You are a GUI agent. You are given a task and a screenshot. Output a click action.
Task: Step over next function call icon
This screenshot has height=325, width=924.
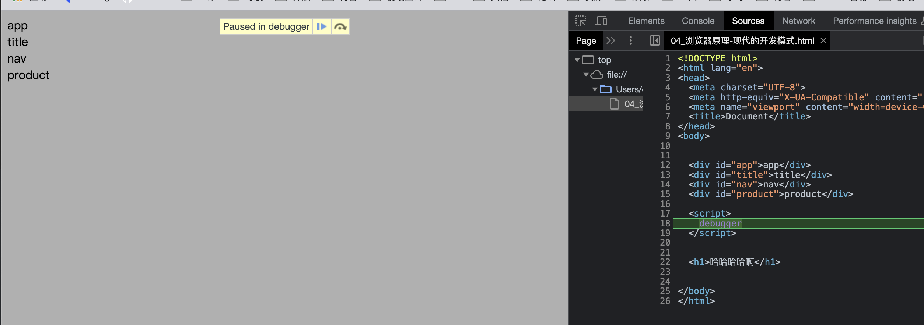[340, 26]
